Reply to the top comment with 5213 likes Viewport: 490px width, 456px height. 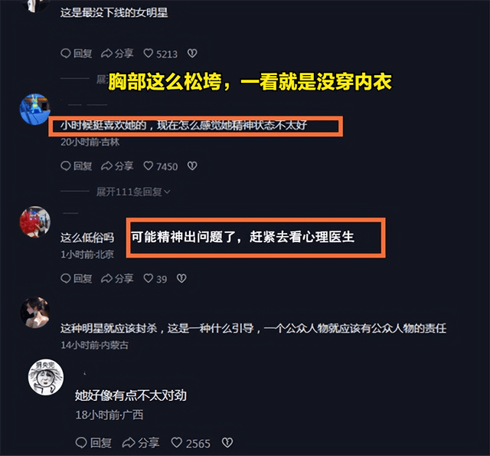coord(77,54)
